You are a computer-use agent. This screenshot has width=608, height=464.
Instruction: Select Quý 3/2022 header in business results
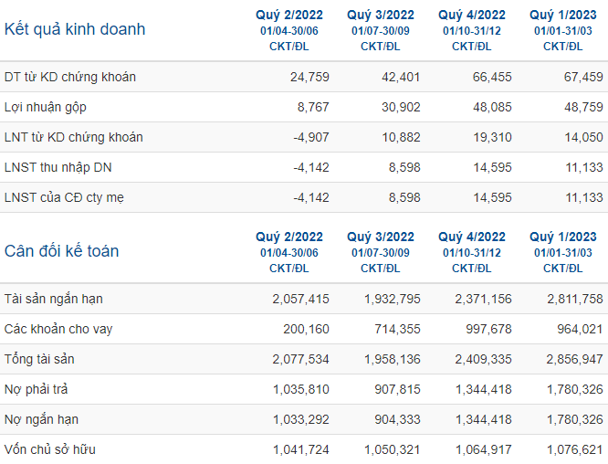click(381, 16)
